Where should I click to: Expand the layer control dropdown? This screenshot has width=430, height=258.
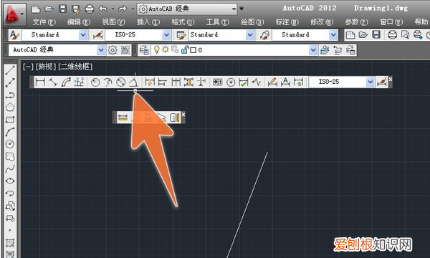(x=313, y=50)
